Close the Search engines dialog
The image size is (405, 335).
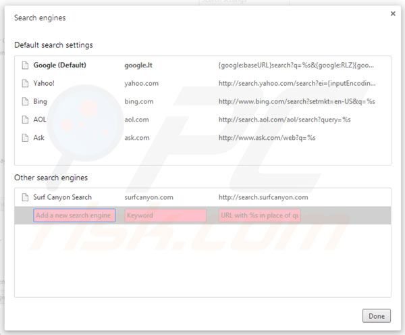point(393,14)
